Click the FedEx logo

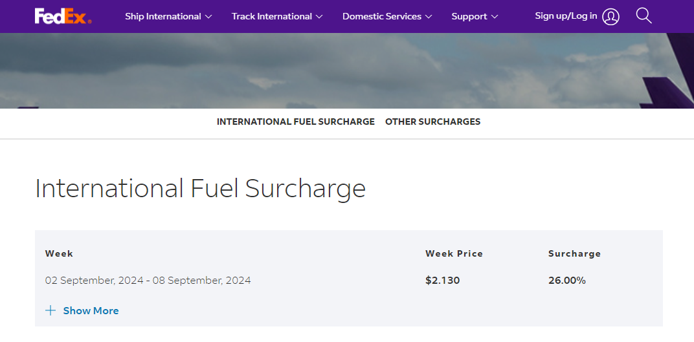[x=63, y=16]
